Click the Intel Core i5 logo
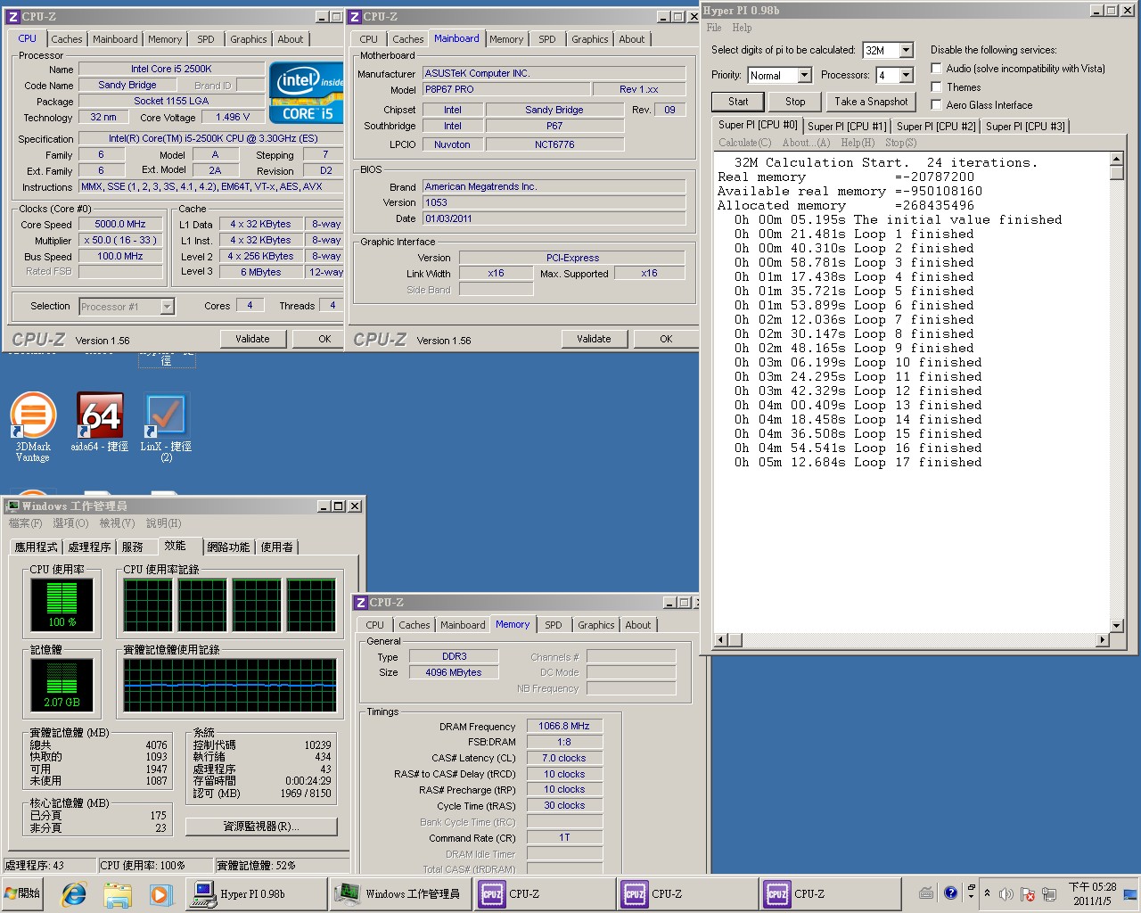 pos(307,94)
